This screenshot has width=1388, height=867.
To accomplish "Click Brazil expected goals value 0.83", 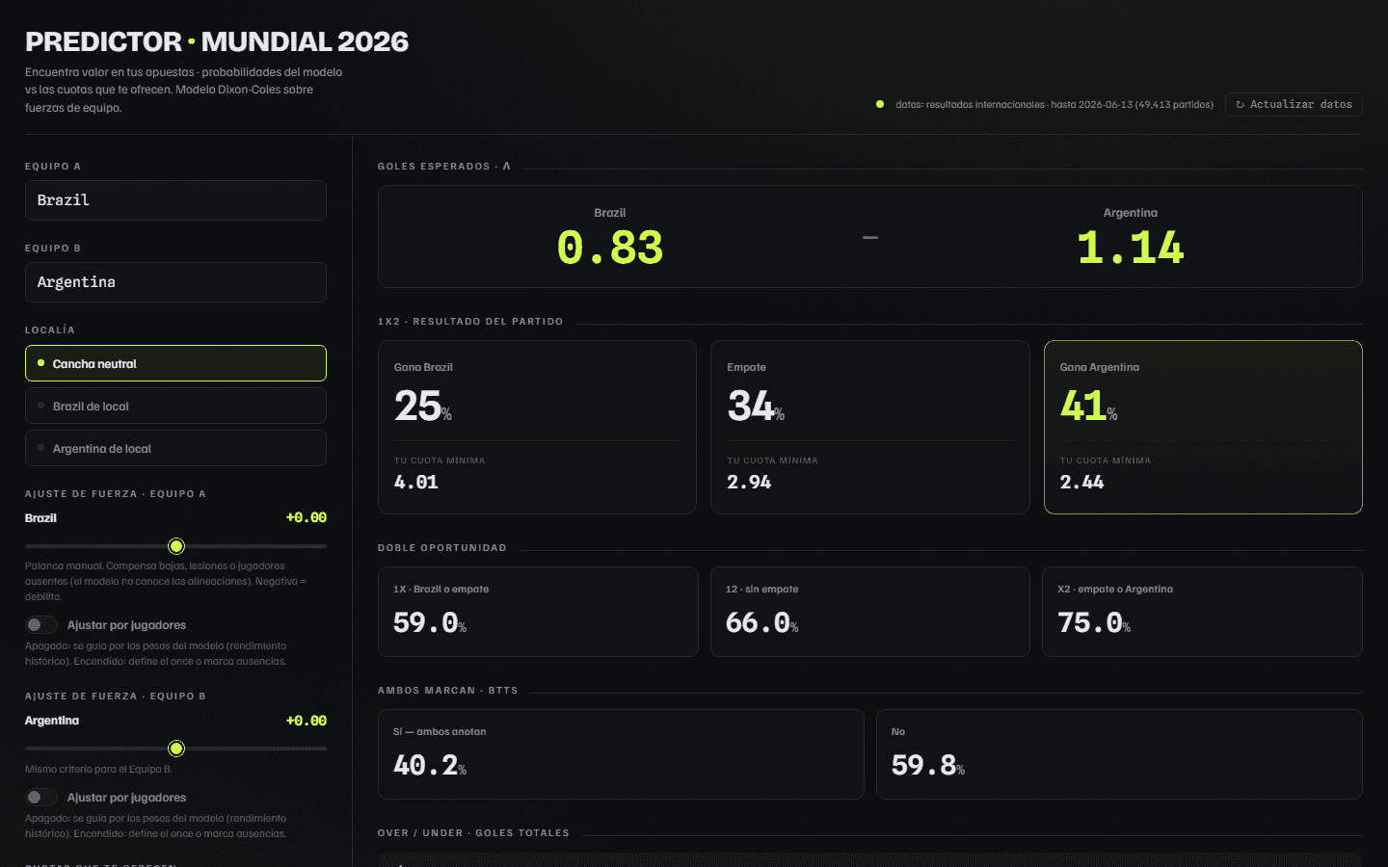I will point(610,248).
